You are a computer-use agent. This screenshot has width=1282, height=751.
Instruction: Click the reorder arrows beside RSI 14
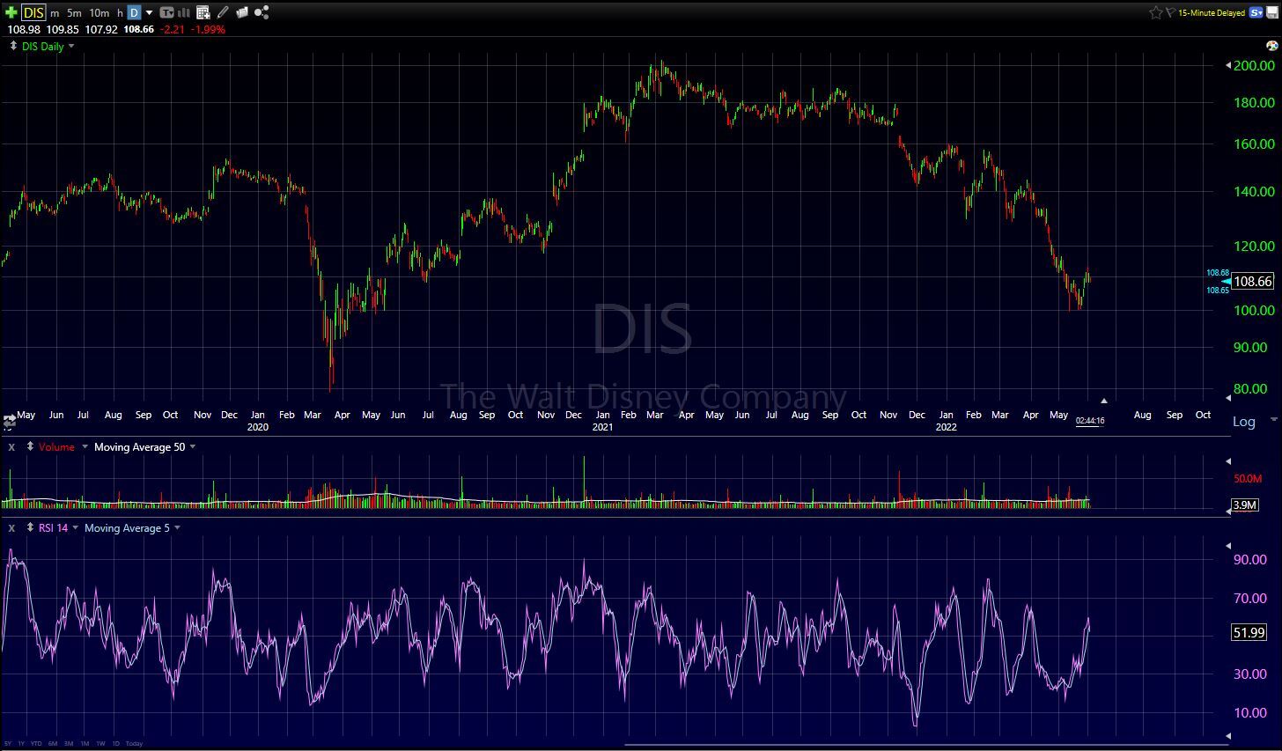[30, 527]
